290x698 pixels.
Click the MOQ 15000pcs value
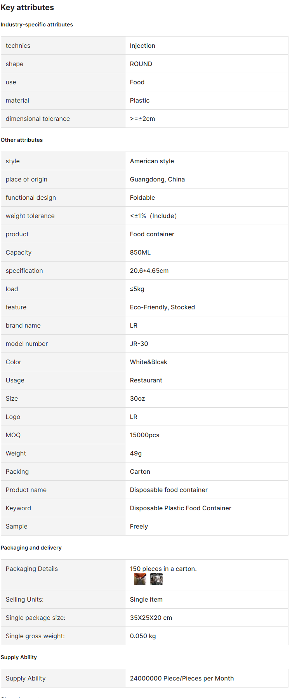144,435
